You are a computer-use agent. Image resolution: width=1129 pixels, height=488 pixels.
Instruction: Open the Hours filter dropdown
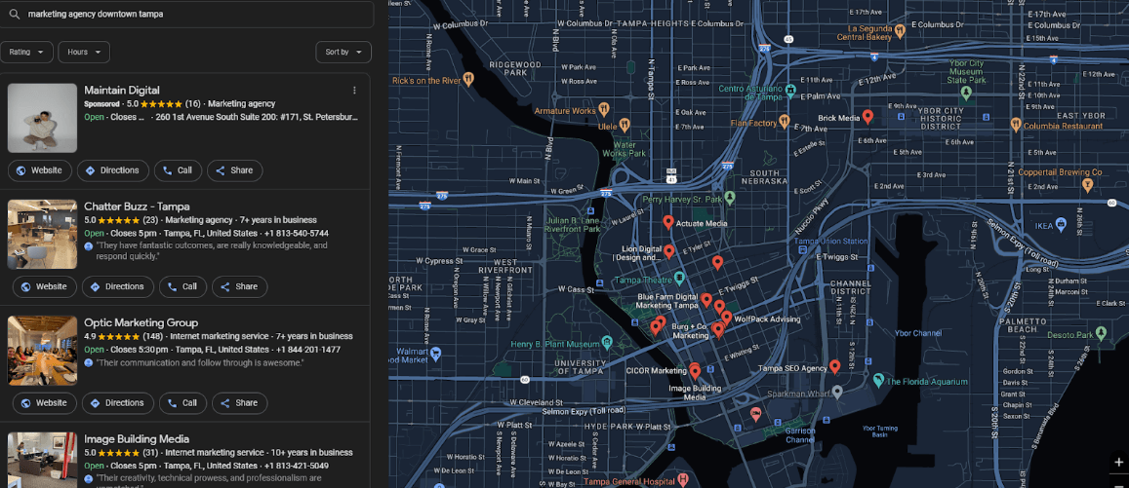point(84,52)
